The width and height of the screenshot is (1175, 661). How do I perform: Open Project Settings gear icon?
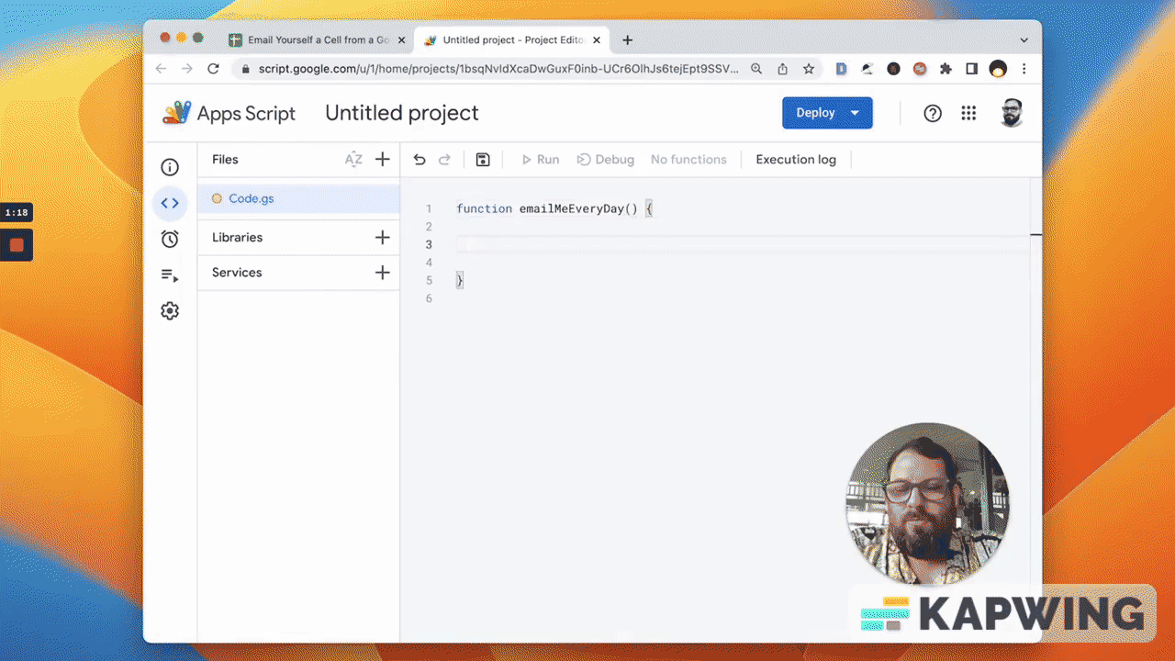[x=170, y=310]
